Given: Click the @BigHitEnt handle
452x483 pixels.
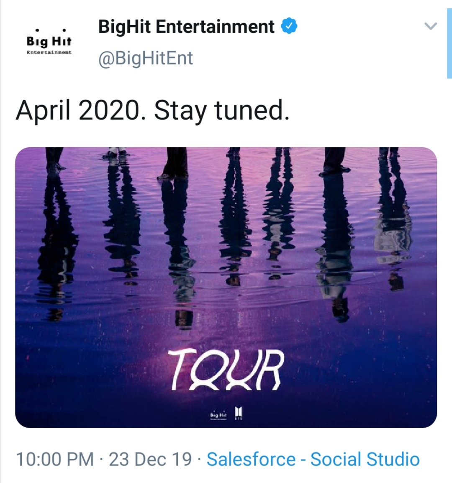Looking at the screenshot, I should point(145,58).
